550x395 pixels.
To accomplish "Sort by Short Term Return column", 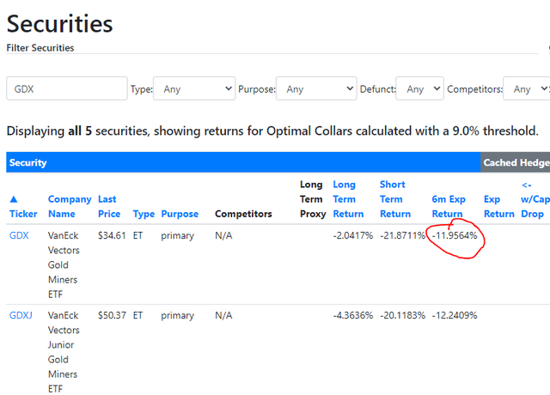I will click(395, 199).
